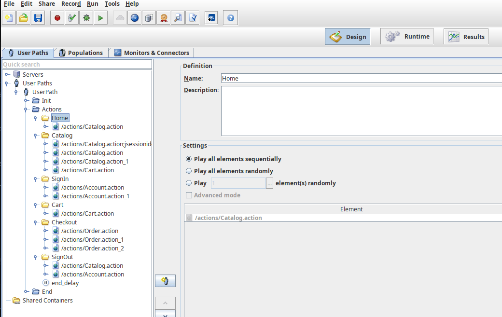Screen dimensions: 502x317
Task: Expand the Init container
Action: 27,101
